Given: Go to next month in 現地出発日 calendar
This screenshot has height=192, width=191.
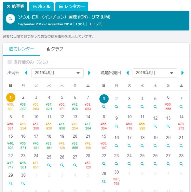Looking at the screenshot, I should pos(182,73).
